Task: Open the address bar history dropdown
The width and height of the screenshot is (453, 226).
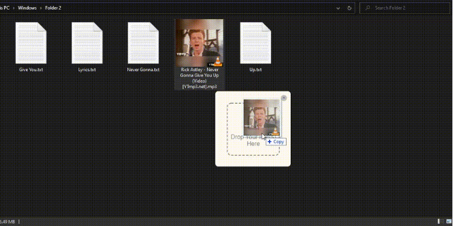Action: pyautogui.click(x=338, y=8)
